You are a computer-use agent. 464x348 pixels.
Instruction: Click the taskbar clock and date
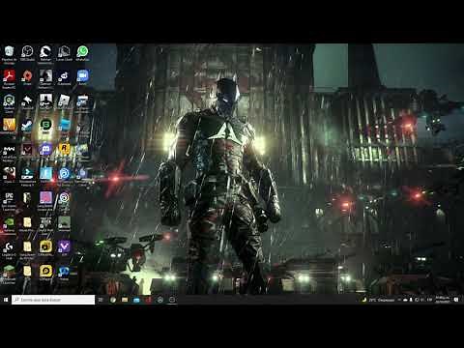pos(443,300)
